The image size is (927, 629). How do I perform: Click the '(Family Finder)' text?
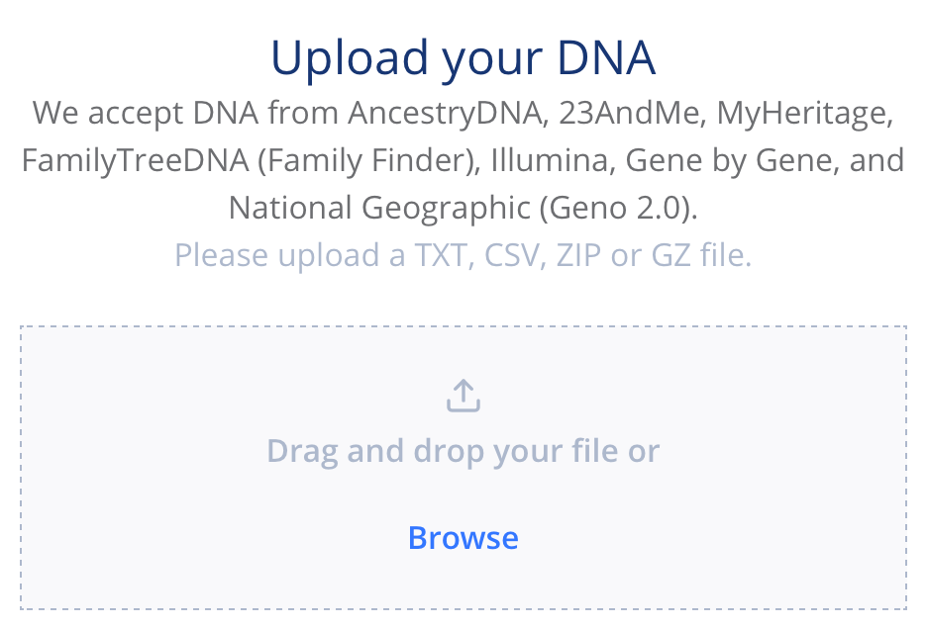[x=368, y=160]
